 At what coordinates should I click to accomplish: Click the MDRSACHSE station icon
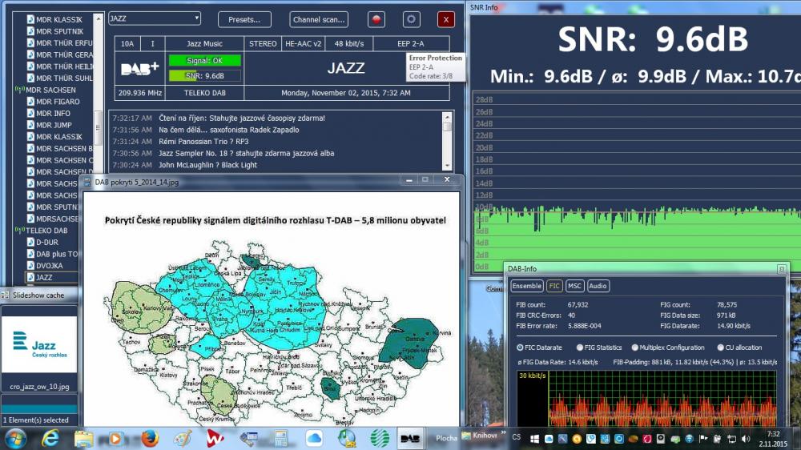[30, 219]
